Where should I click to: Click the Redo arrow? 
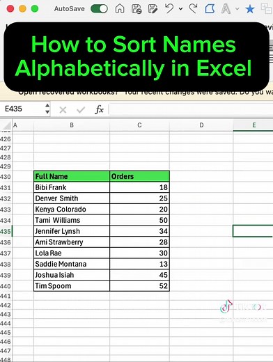tap(193, 9)
